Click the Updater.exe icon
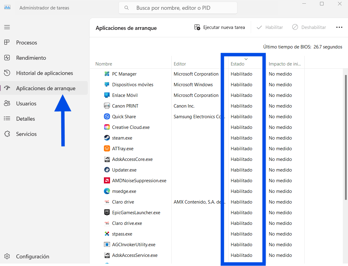 107,170
